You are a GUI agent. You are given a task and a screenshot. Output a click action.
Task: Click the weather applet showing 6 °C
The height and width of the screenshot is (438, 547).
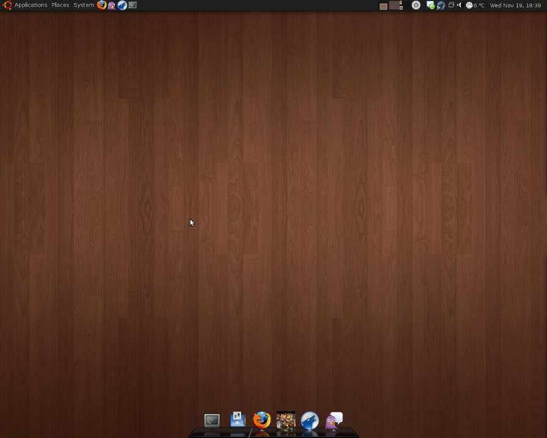click(475, 5)
